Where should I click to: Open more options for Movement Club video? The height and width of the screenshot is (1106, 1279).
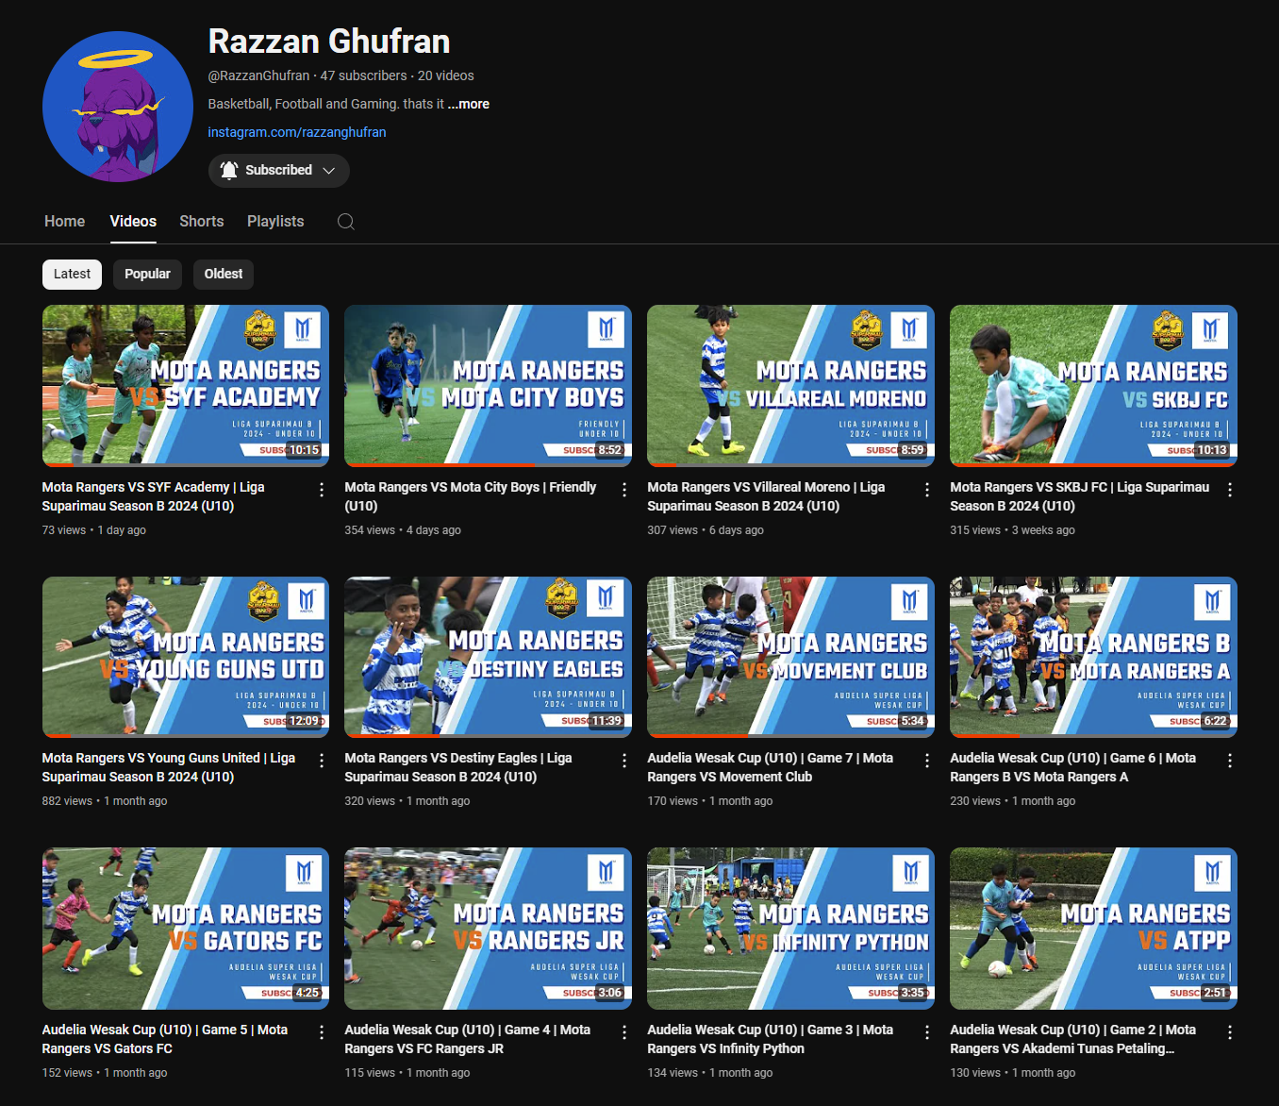pyautogui.click(x=927, y=761)
